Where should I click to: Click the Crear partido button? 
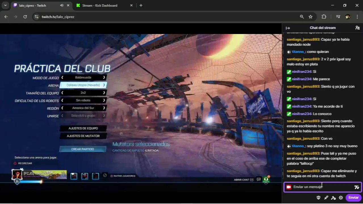(x=83, y=149)
